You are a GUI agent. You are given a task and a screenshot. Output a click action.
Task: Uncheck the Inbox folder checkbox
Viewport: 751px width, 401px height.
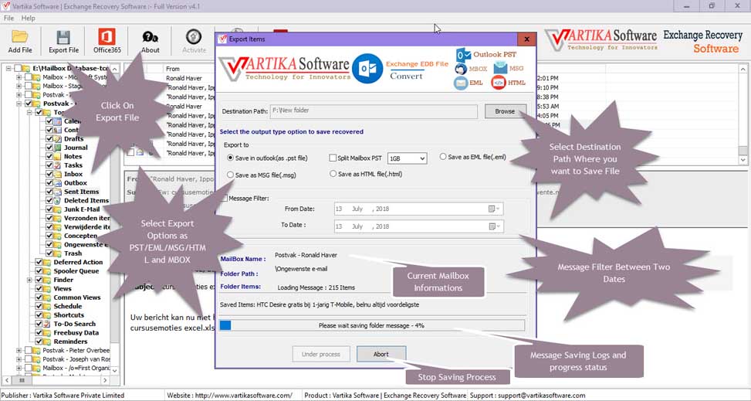[x=50, y=174]
